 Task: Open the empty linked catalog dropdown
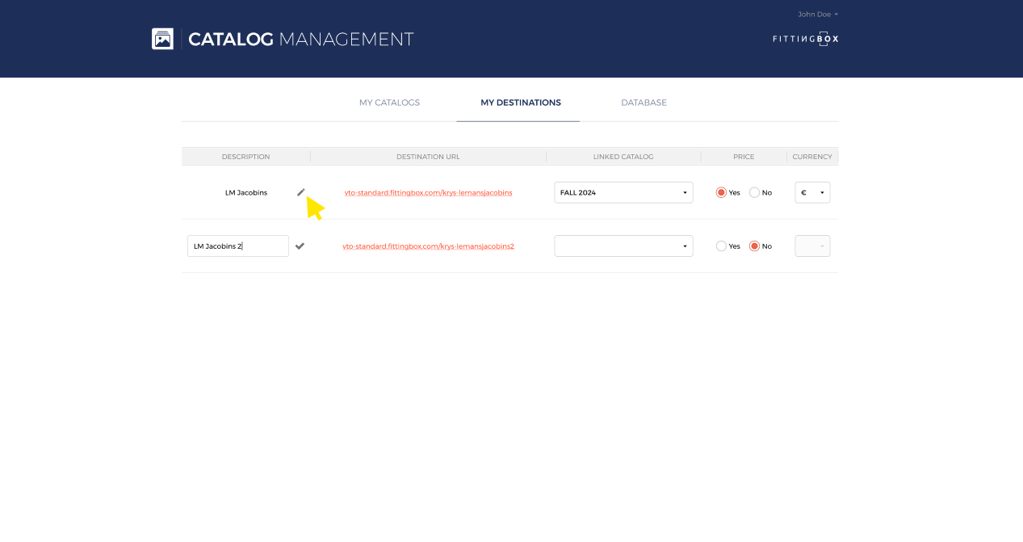[623, 246]
